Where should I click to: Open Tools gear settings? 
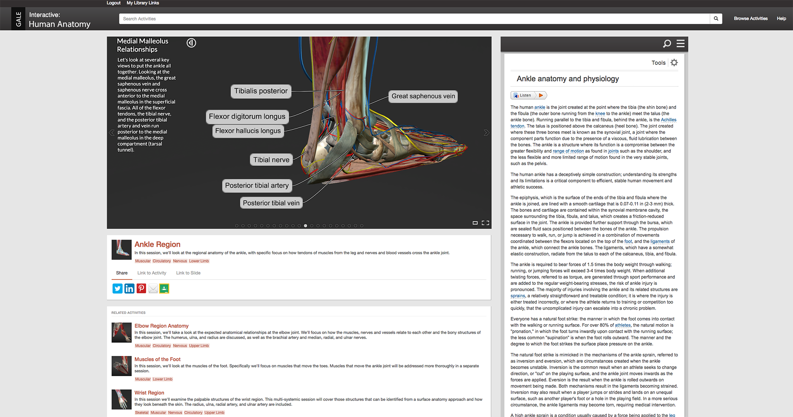674,63
